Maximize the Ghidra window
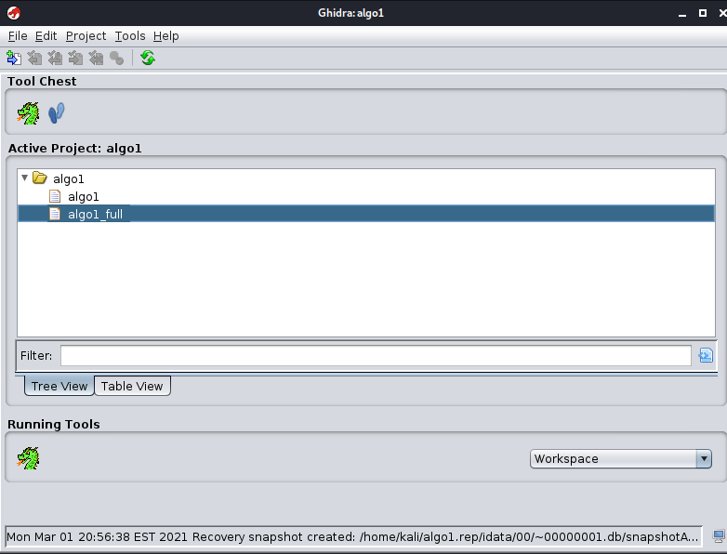Viewport: 727px width, 554px height. pos(703,13)
